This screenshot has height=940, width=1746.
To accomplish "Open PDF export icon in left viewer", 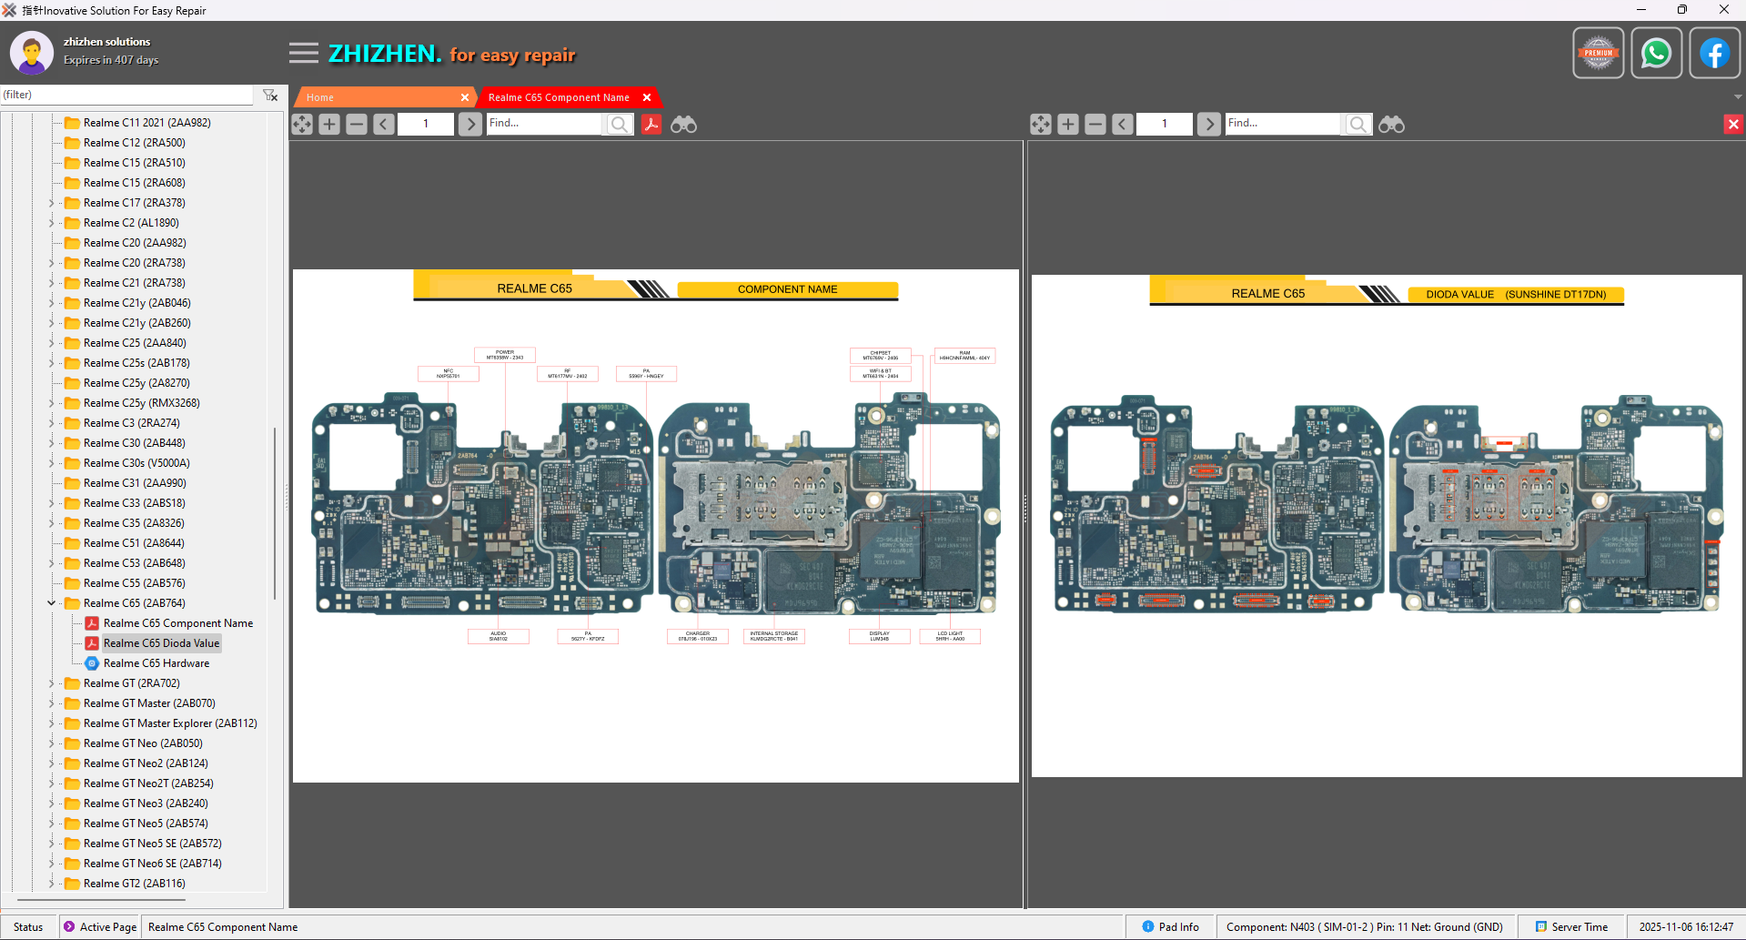I will click(651, 124).
